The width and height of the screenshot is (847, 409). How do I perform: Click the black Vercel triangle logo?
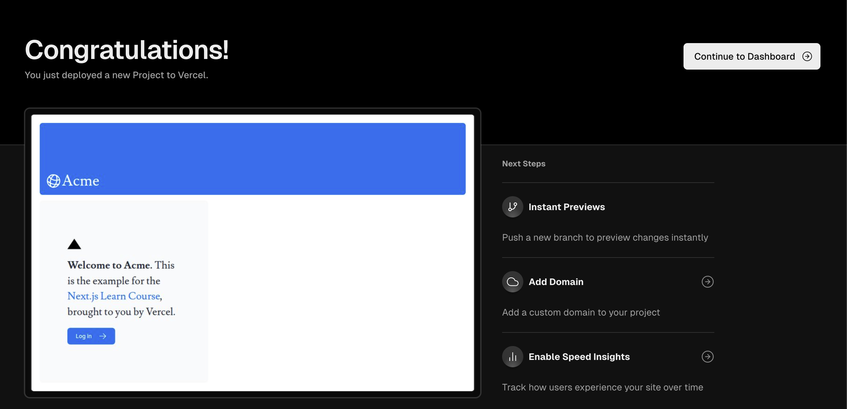tap(74, 244)
